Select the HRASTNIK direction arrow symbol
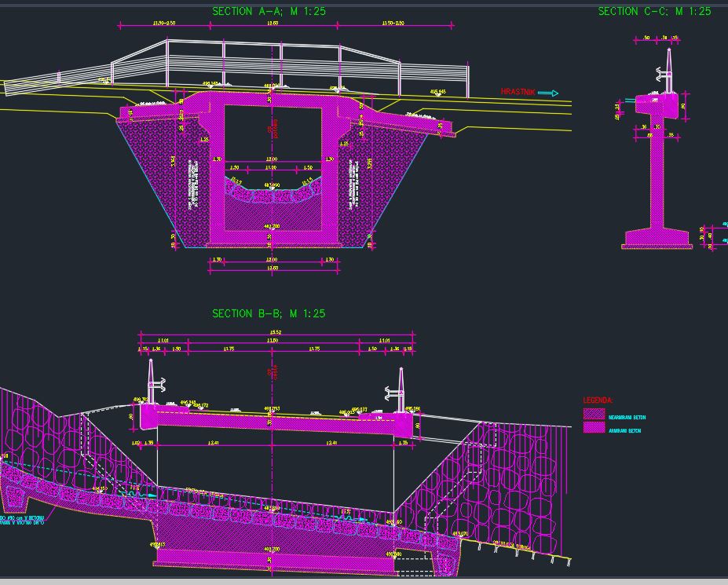Viewport: 728px width, 585px height. (x=547, y=91)
